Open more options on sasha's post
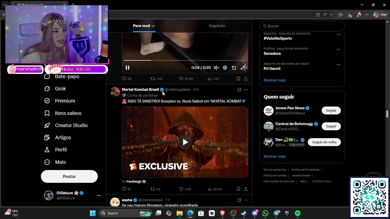The width and height of the screenshot is (390, 219). [x=246, y=200]
